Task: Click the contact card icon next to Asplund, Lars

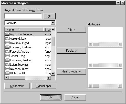Action: [x=7, y=39]
